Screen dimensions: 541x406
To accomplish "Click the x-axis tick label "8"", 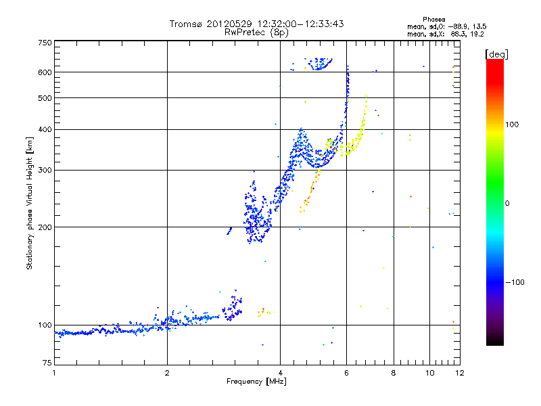I will coord(394,373).
